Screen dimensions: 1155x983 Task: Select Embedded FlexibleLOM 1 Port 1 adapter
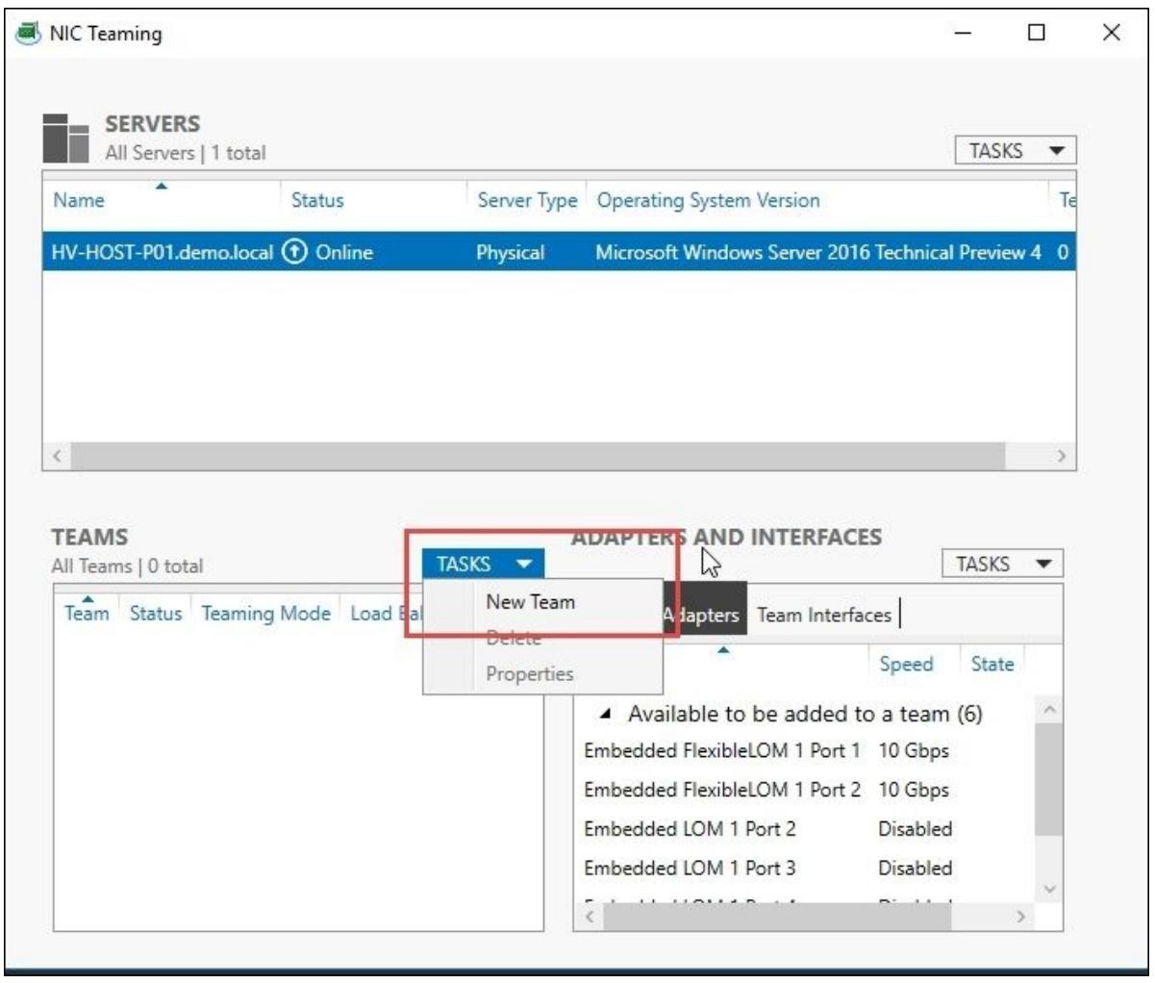(722, 751)
